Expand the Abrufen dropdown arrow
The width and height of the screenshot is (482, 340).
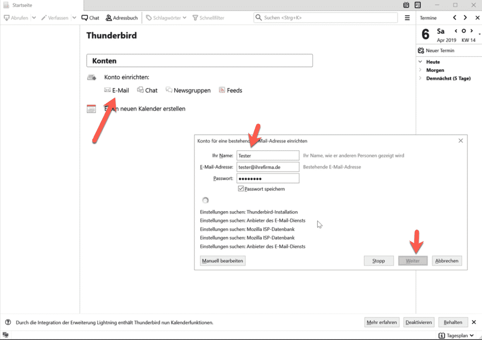point(34,18)
